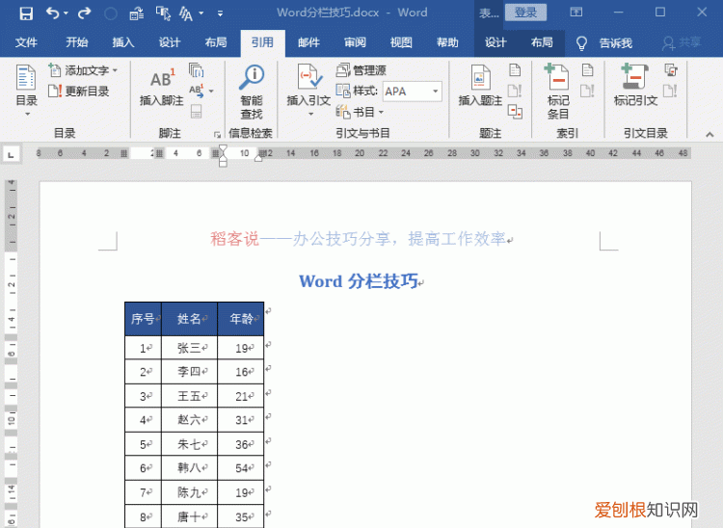Open ribbon display options icon
This screenshot has height=528, width=723.
coord(576,13)
